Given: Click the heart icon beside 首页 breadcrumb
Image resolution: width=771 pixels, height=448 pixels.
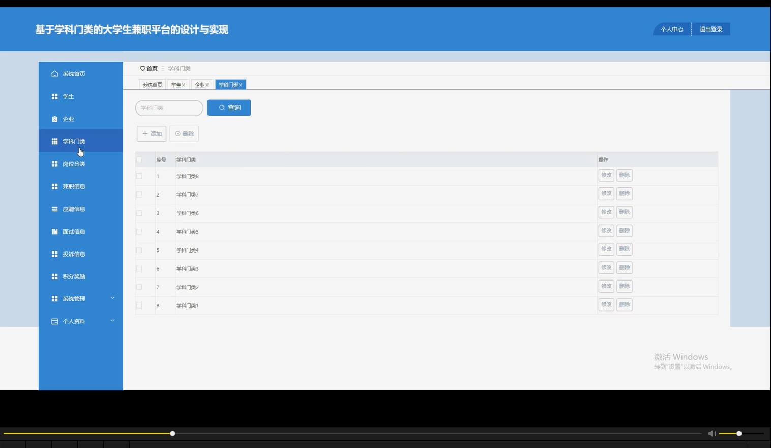Looking at the screenshot, I should click(142, 68).
